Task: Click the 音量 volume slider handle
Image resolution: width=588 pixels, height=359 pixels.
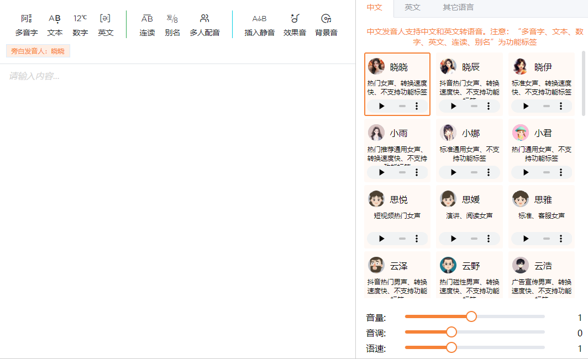Action: click(471, 316)
